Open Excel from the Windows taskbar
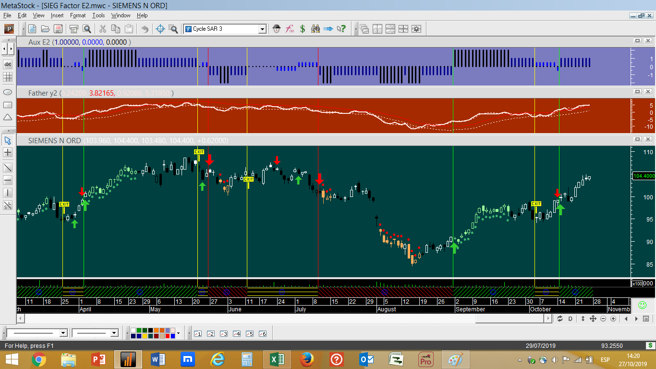This screenshot has width=656, height=369. click(277, 359)
